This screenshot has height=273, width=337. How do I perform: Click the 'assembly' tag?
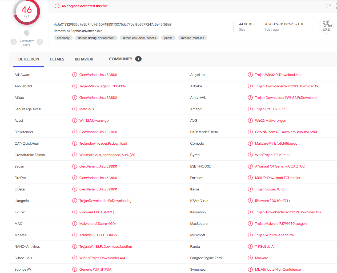[x=63, y=38]
